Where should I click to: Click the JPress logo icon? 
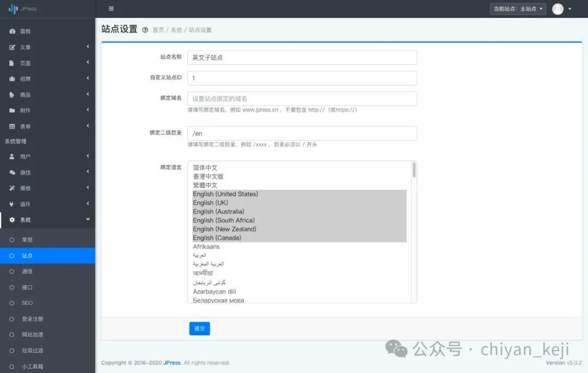pos(13,8)
